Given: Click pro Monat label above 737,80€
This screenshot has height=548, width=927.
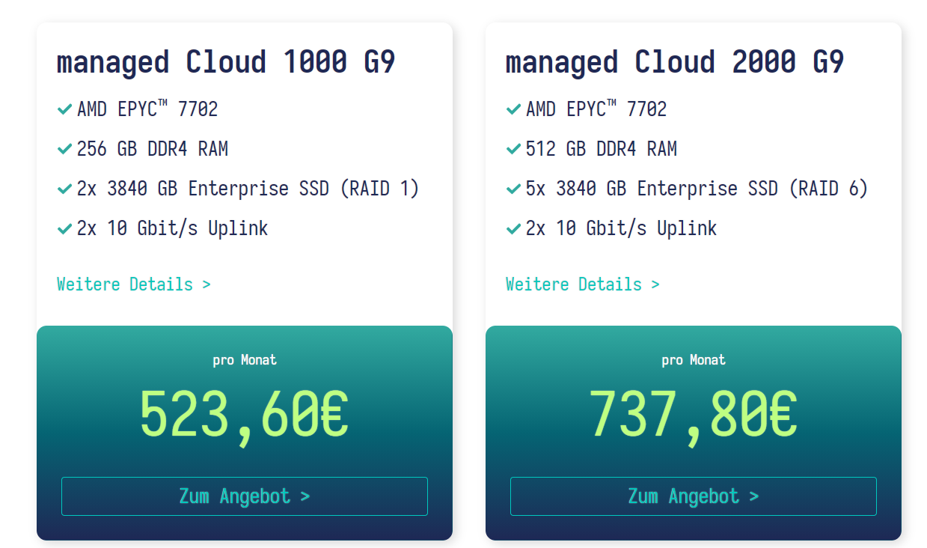Looking at the screenshot, I should 694,360.
